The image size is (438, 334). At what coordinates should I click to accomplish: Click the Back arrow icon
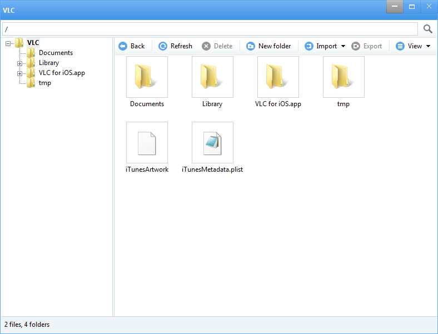(x=123, y=46)
